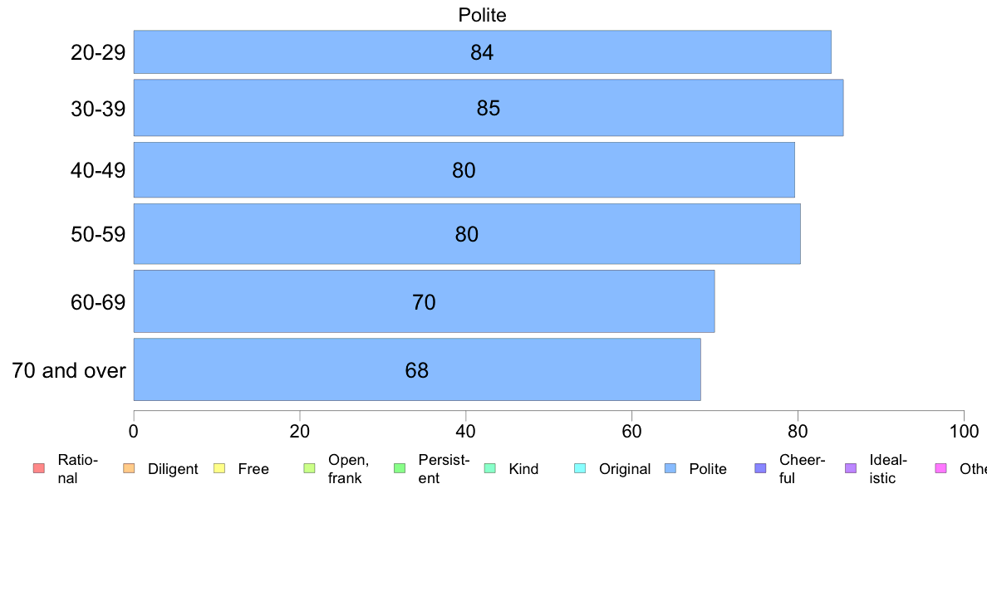The width and height of the screenshot is (987, 611).
Task: Click the 30-39 bar showing 85
Action: click(489, 108)
